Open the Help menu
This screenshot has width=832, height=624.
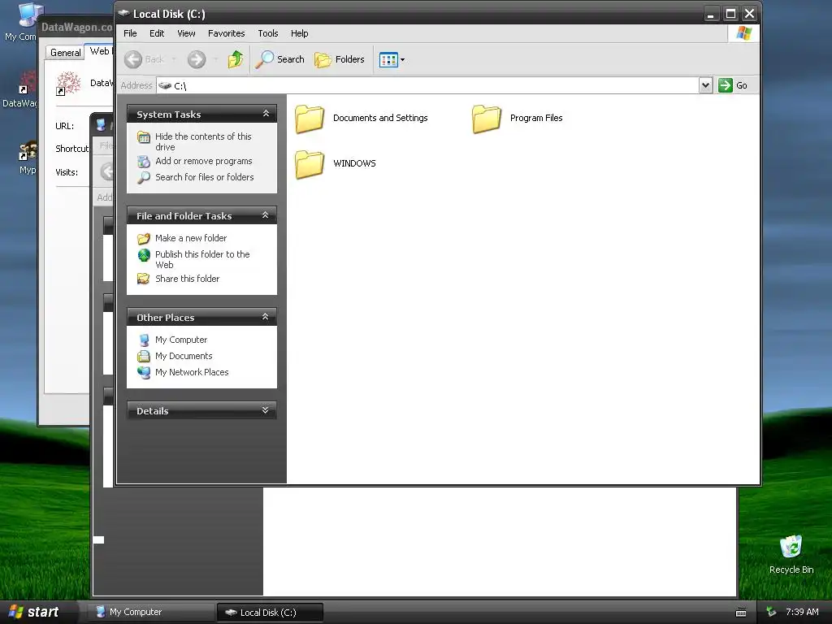[299, 33]
